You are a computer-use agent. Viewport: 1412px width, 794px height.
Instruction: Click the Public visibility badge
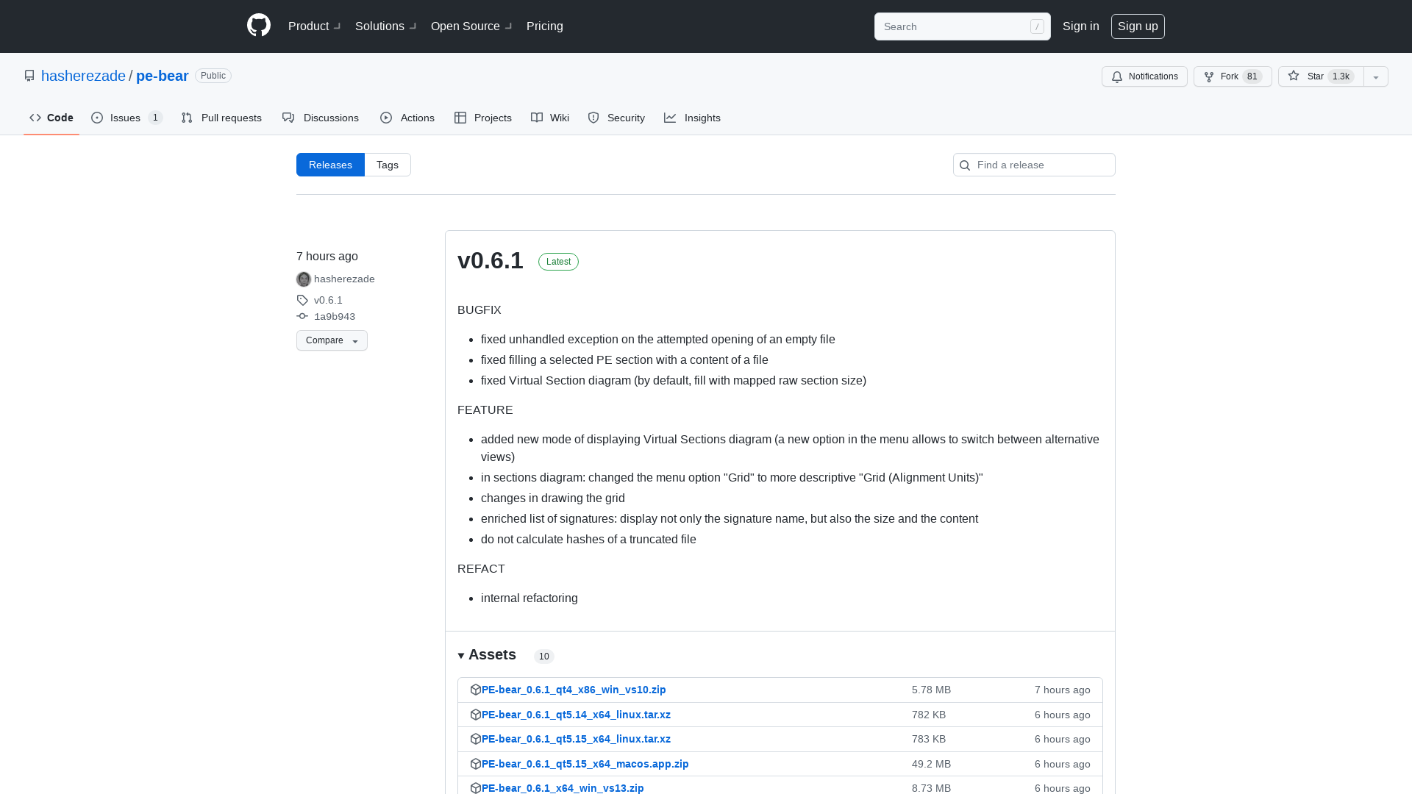213,76
